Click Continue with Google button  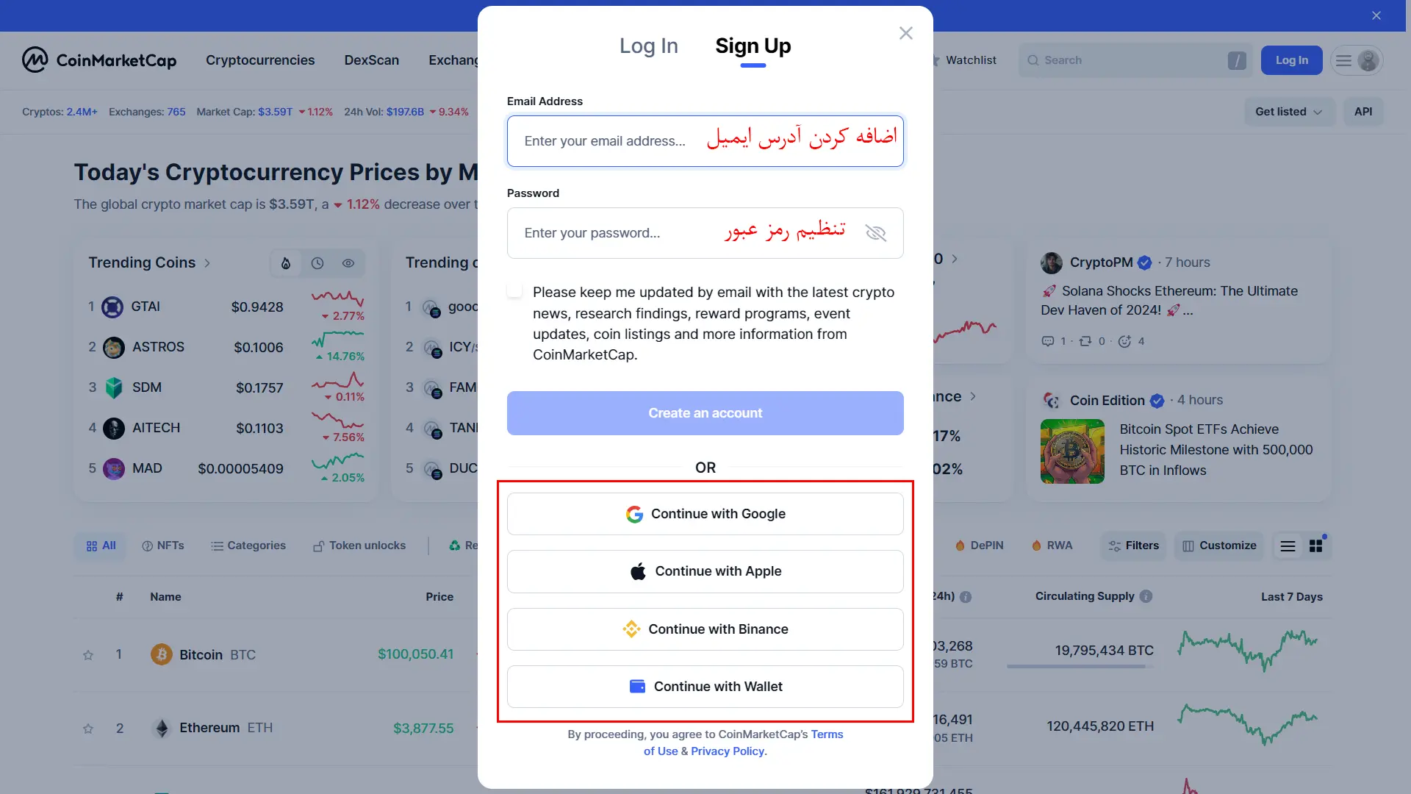[705, 513]
